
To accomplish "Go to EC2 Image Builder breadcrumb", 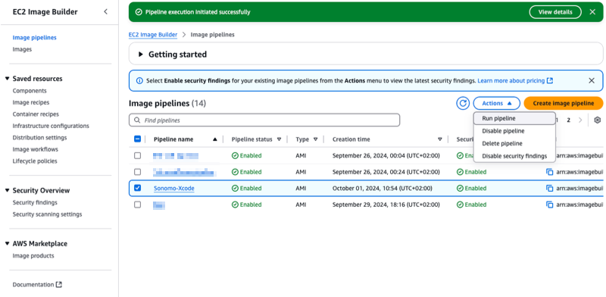I will (153, 35).
